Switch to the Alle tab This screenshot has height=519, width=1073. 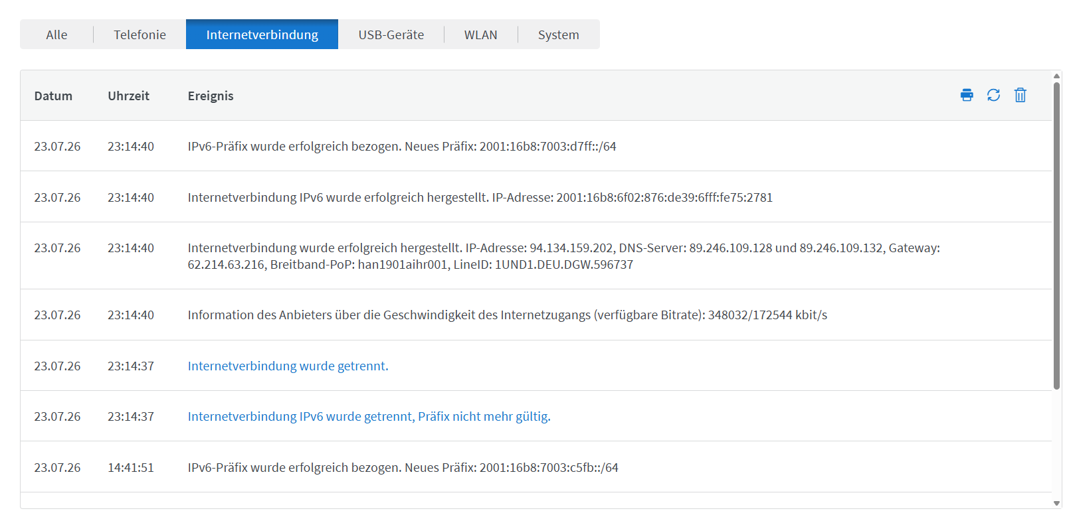[56, 35]
